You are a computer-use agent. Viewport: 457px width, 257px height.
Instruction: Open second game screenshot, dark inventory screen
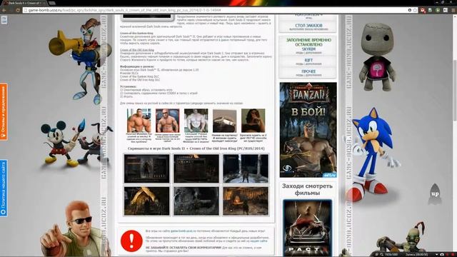click(x=196, y=168)
